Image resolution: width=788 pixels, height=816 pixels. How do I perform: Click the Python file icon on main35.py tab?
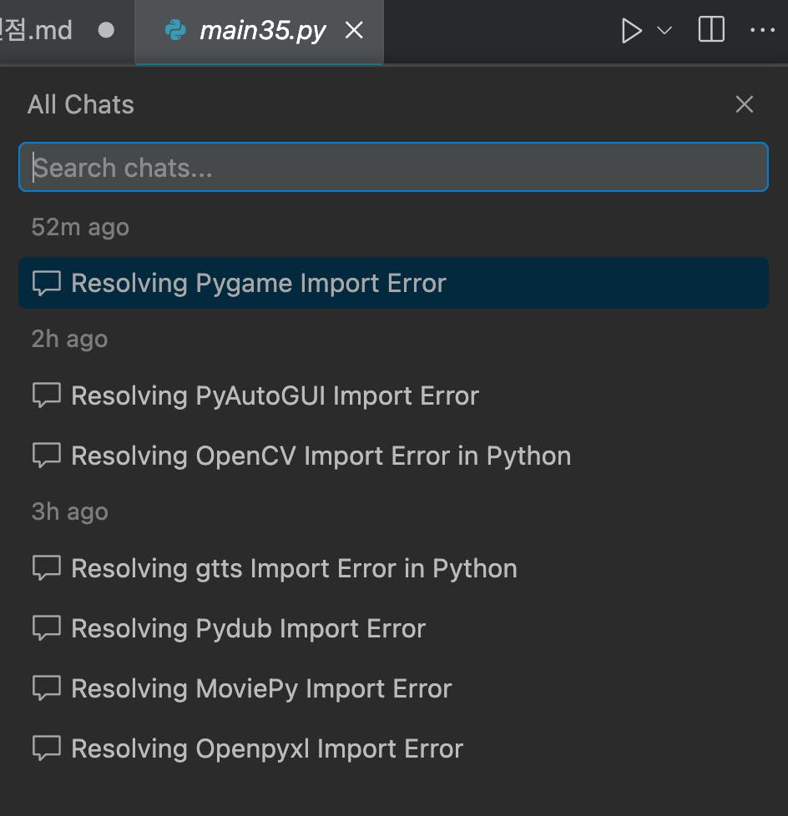tap(175, 31)
